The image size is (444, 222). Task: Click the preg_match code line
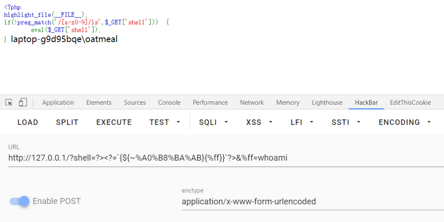pos(87,22)
